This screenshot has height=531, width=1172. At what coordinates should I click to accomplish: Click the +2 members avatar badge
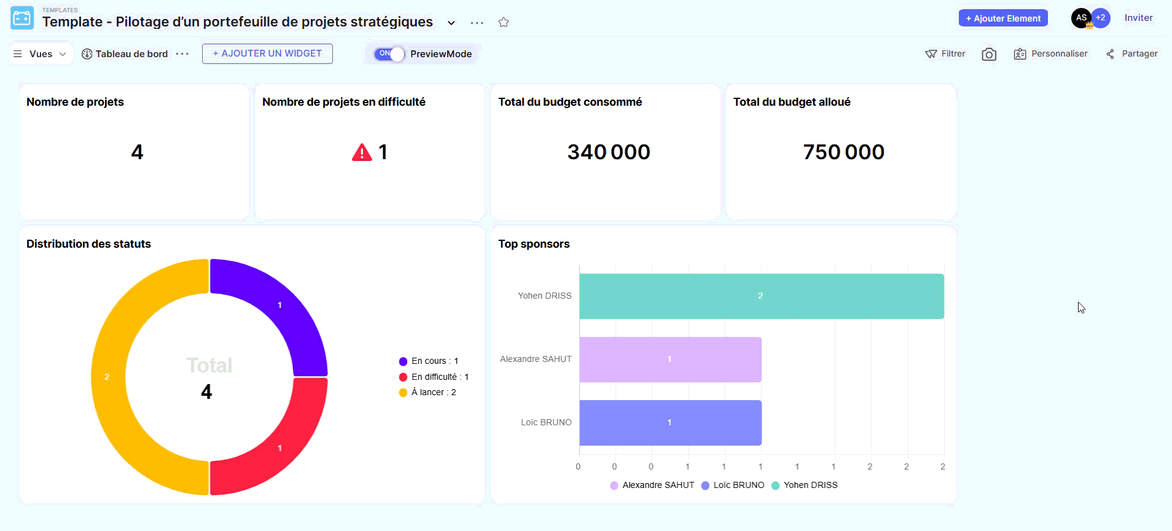1101,18
